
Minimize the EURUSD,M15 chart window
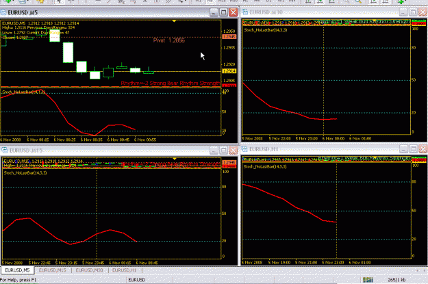(214, 150)
